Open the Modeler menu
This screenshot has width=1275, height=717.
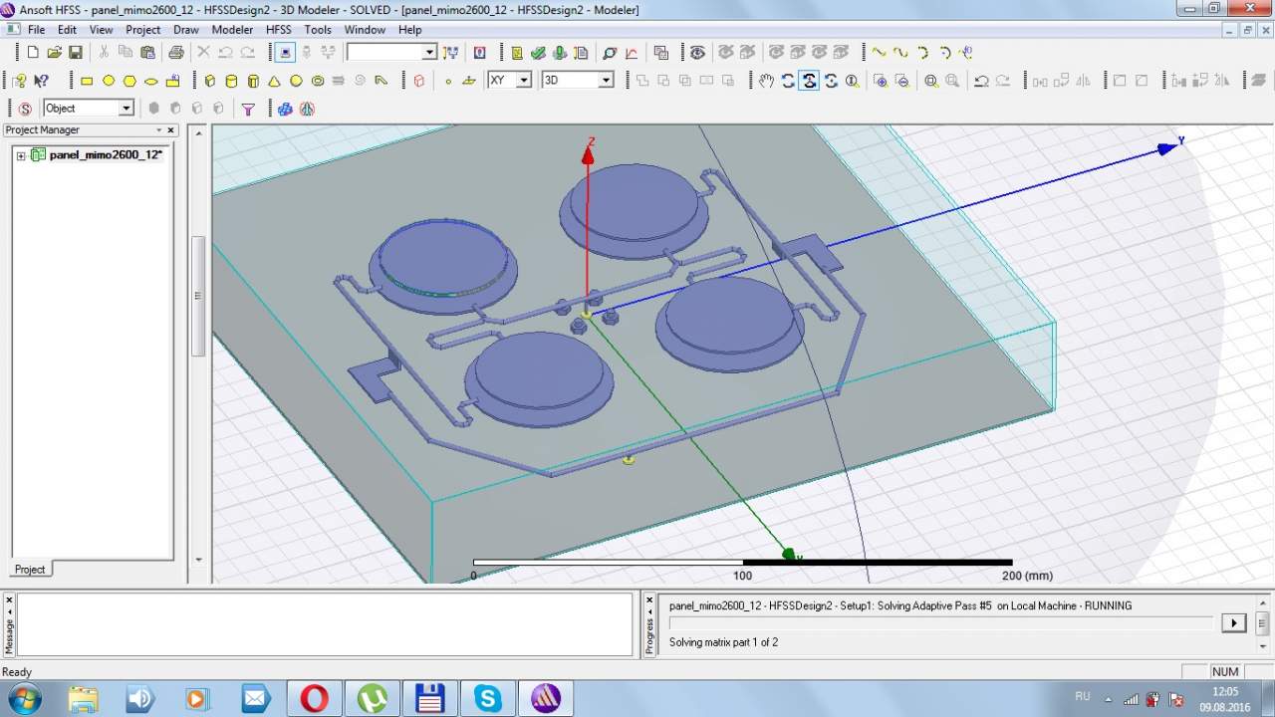(232, 30)
